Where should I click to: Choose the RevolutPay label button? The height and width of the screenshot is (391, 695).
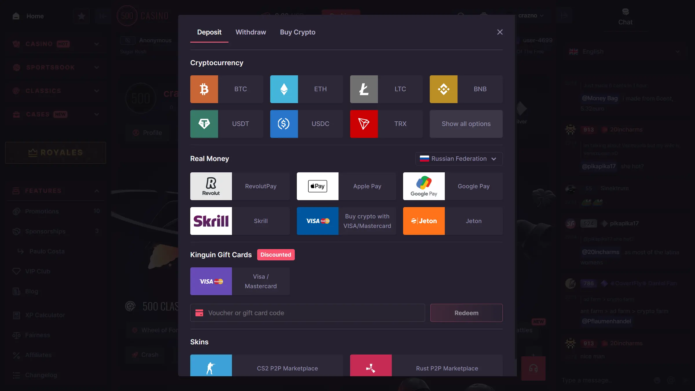pyautogui.click(x=261, y=186)
